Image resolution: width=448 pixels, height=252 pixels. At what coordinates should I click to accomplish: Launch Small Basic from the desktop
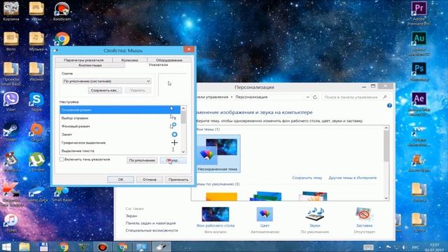[62, 195]
